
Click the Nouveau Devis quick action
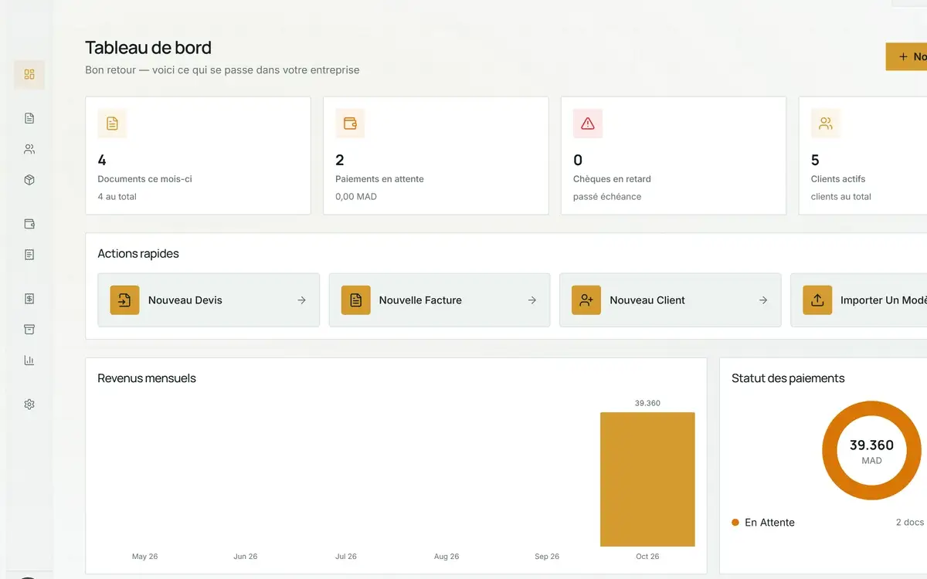[x=209, y=300]
